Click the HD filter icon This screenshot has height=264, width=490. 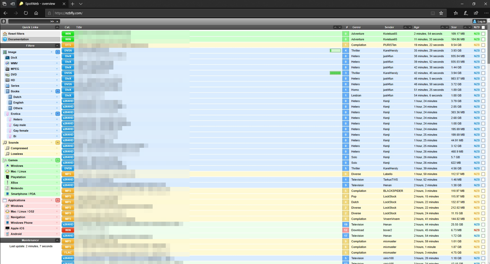coord(8,80)
